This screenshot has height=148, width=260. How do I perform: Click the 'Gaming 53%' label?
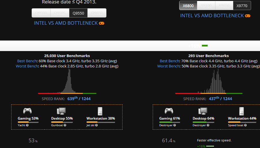(28, 118)
